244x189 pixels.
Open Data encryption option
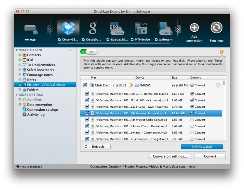pyautogui.click(x=39, y=105)
